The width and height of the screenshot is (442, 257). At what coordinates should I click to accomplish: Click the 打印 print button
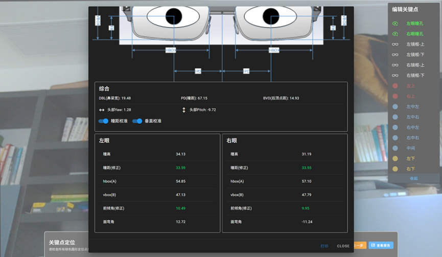(x=324, y=246)
